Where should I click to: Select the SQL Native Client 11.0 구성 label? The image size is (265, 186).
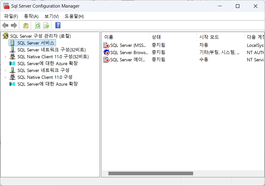[x=45, y=77]
